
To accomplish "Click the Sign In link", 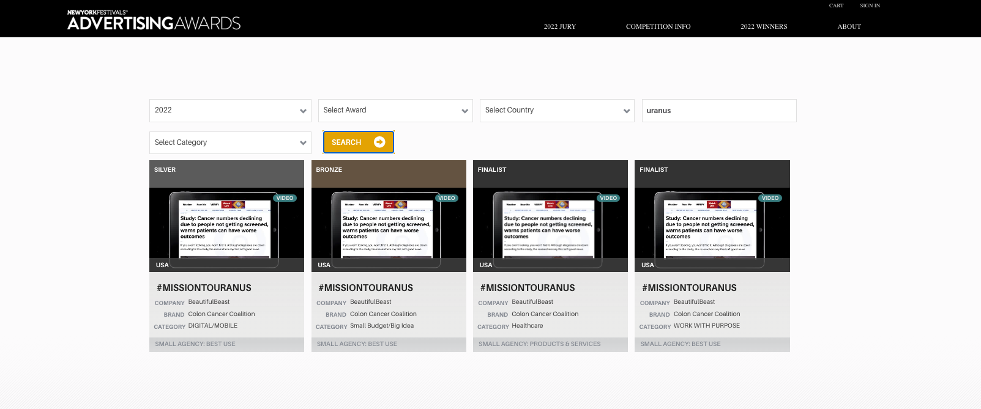I will click(870, 6).
